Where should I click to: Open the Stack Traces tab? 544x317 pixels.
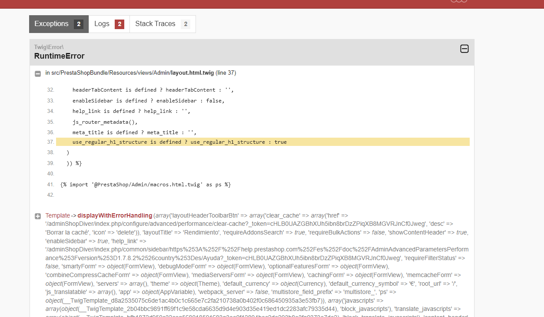[x=163, y=24]
